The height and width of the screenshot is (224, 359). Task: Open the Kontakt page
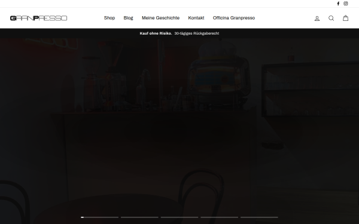point(196,18)
